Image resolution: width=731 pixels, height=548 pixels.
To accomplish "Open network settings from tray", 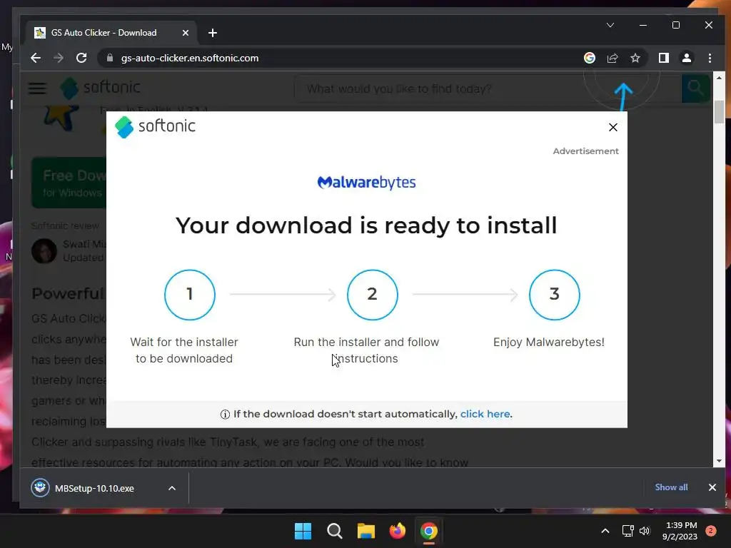I will pyautogui.click(x=627, y=531).
